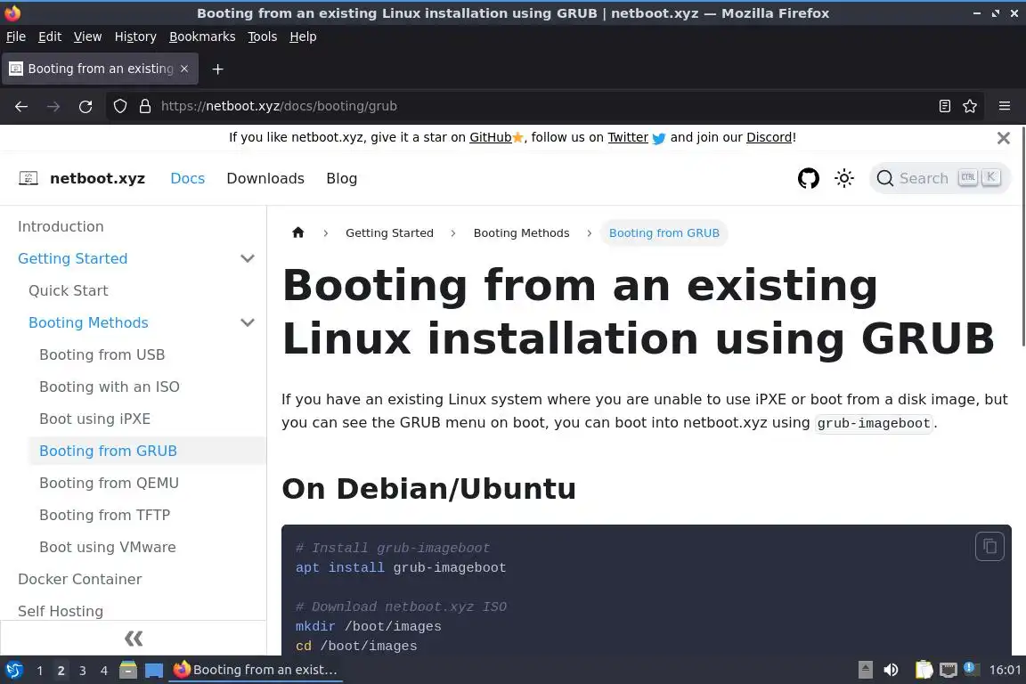The image size is (1026, 684).
Task: Open the Edit menu
Action: (50, 37)
